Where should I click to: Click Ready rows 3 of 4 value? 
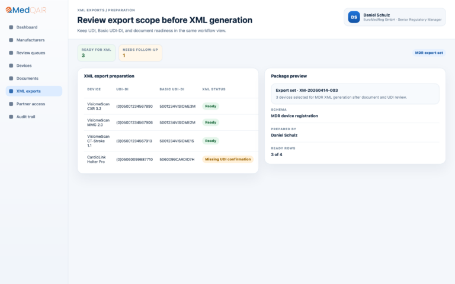click(x=276, y=155)
